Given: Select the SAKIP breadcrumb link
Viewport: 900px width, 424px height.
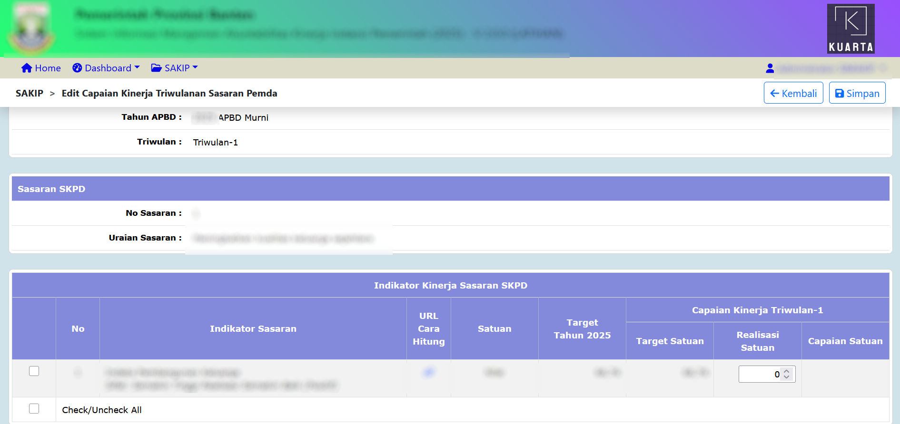Looking at the screenshot, I should pyautogui.click(x=30, y=93).
